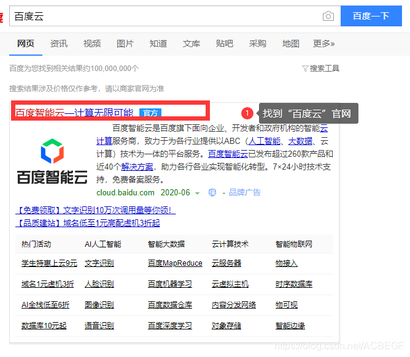Switch to the 网页 tab

point(26,43)
